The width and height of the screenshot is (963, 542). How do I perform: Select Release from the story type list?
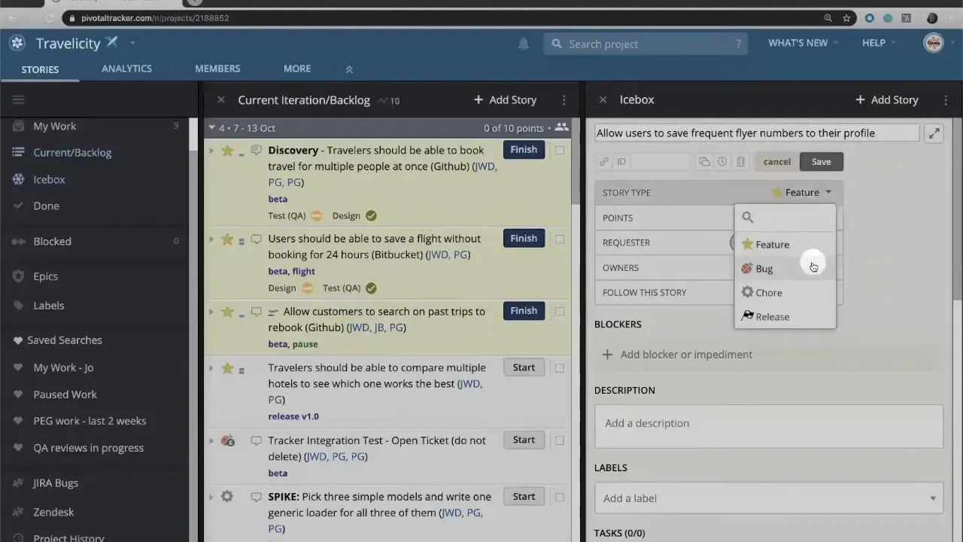(772, 316)
